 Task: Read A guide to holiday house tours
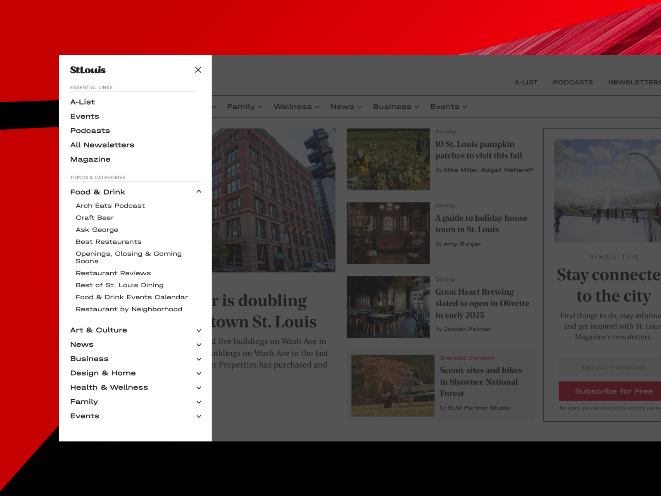[481, 224]
